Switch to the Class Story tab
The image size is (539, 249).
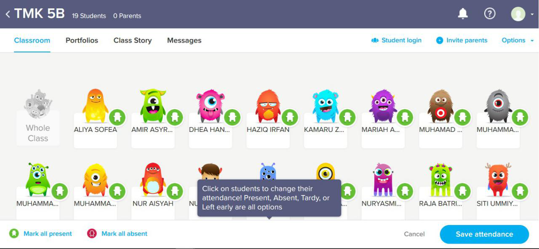point(133,40)
